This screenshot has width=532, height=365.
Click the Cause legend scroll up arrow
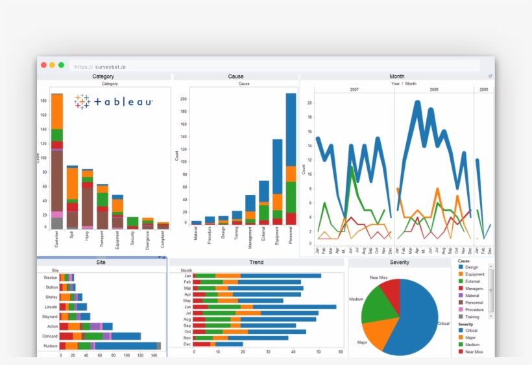pyautogui.click(x=490, y=266)
